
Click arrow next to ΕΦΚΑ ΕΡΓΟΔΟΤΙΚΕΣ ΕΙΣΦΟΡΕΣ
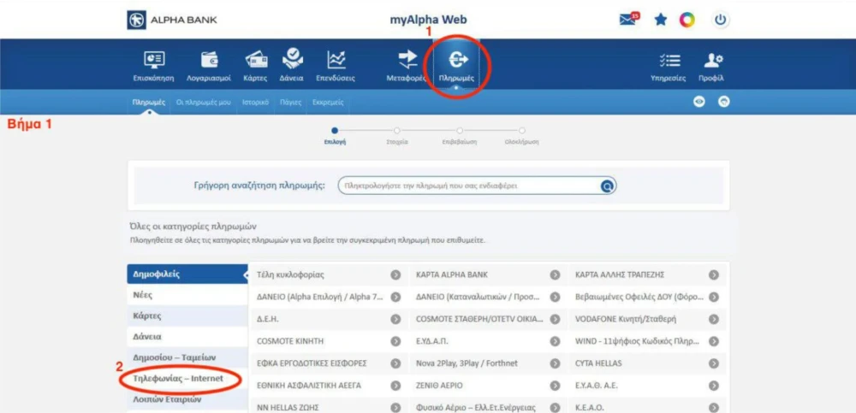395,363
